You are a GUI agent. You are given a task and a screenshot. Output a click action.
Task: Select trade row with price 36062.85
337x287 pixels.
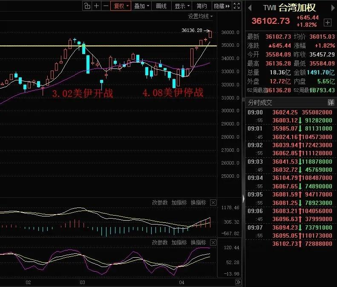(290, 153)
